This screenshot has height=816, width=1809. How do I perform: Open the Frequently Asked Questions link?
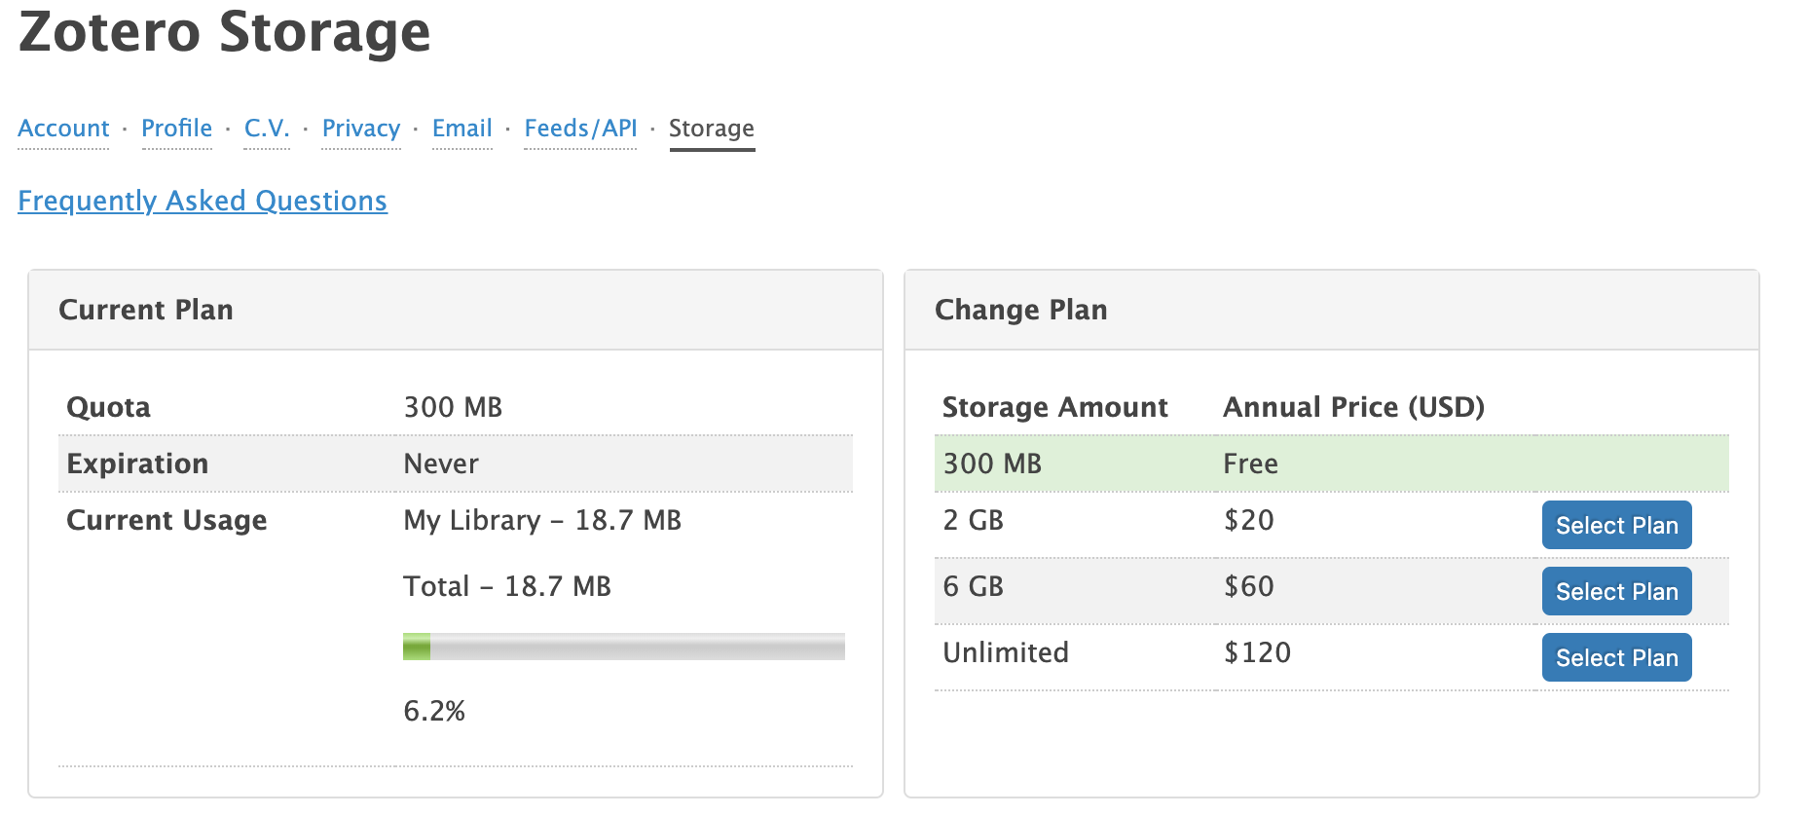[x=203, y=201]
